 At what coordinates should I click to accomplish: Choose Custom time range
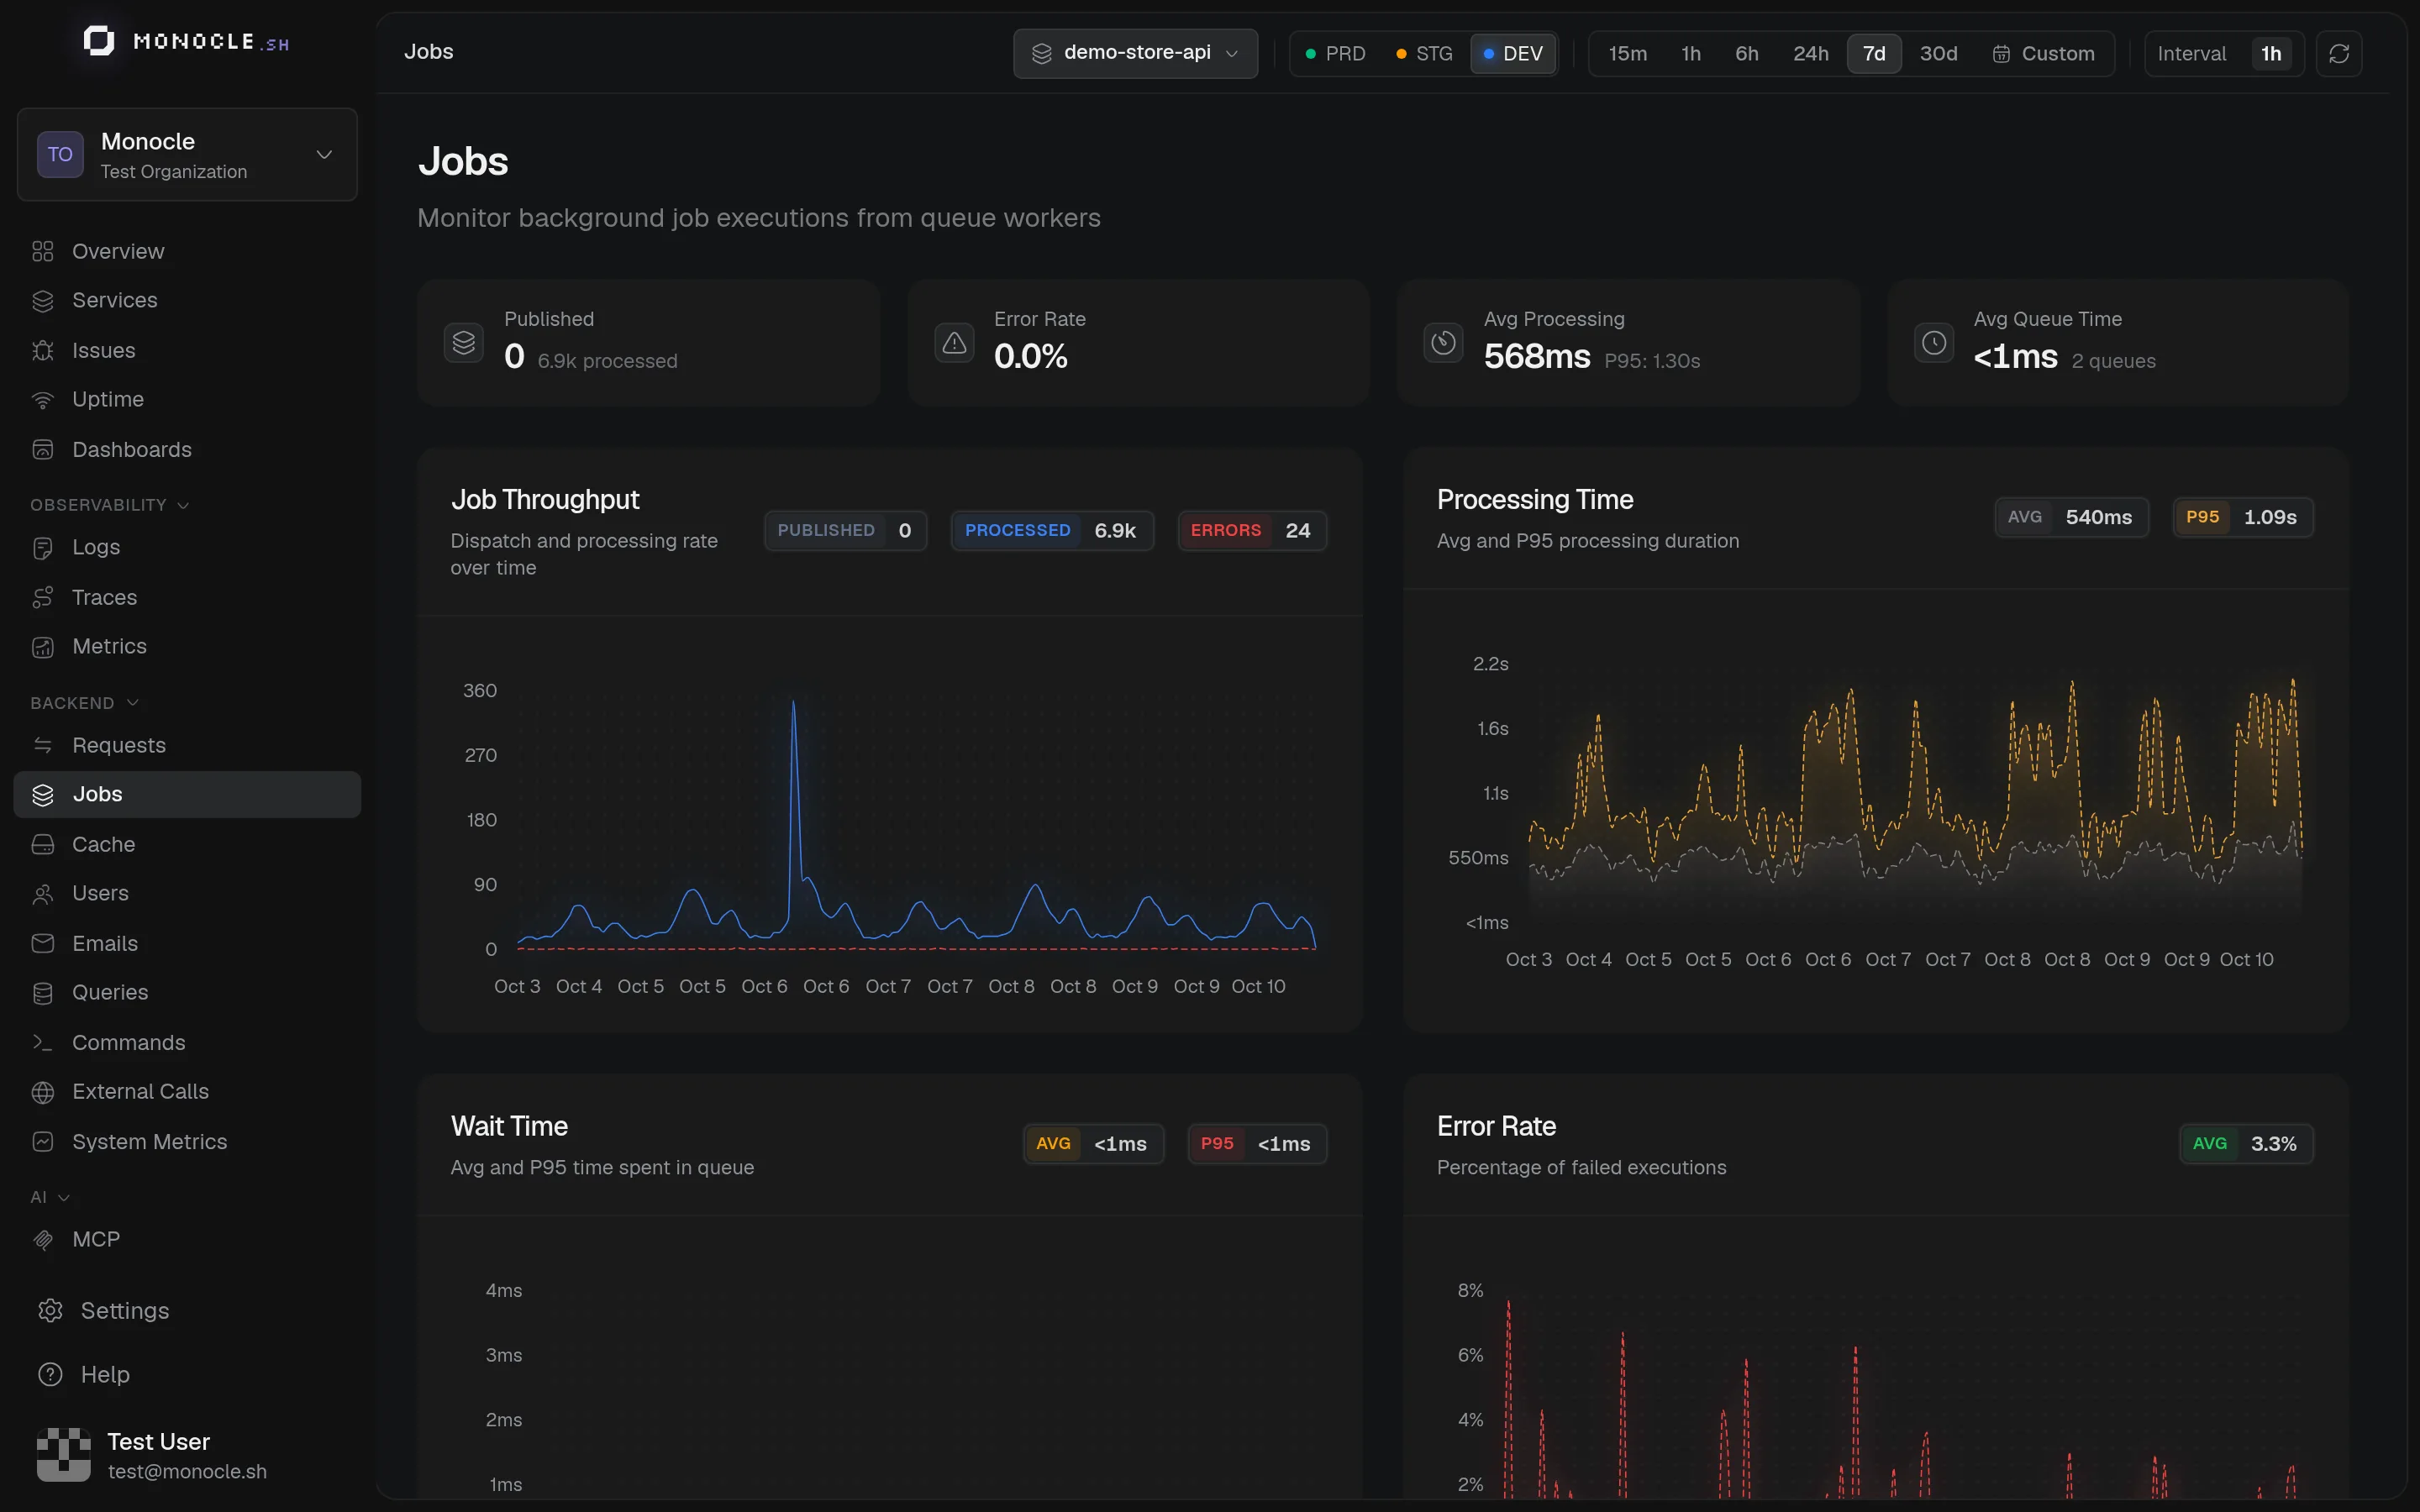(x=2043, y=53)
